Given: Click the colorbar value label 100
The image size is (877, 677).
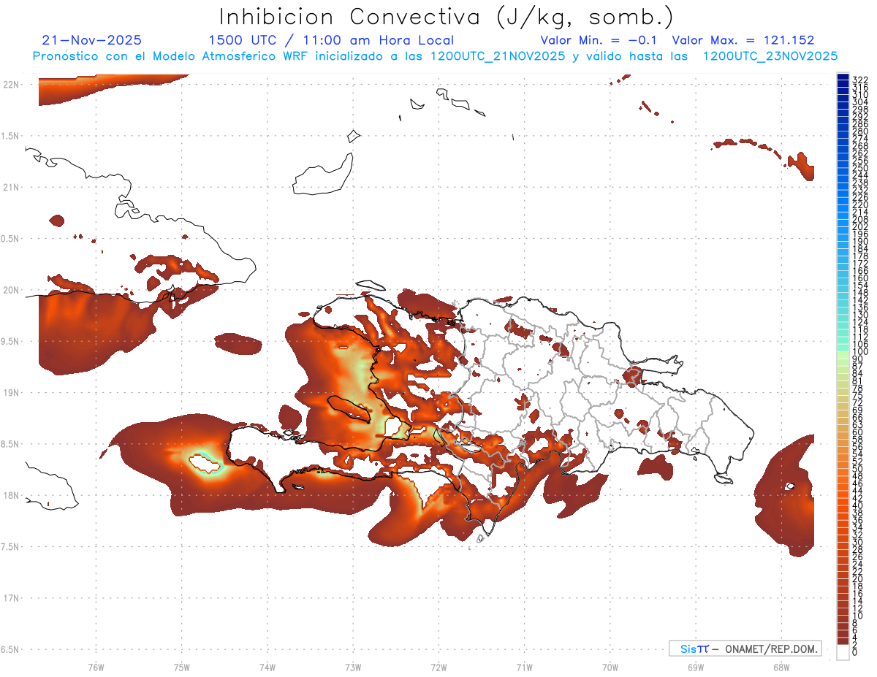Looking at the screenshot, I should pyautogui.click(x=860, y=352).
